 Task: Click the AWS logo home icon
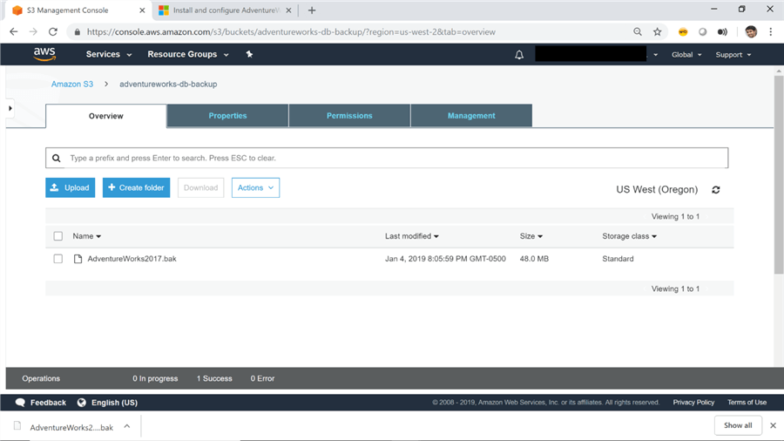[x=44, y=54]
